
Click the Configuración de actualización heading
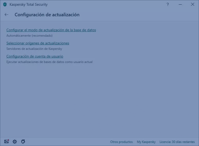pos(47,15)
